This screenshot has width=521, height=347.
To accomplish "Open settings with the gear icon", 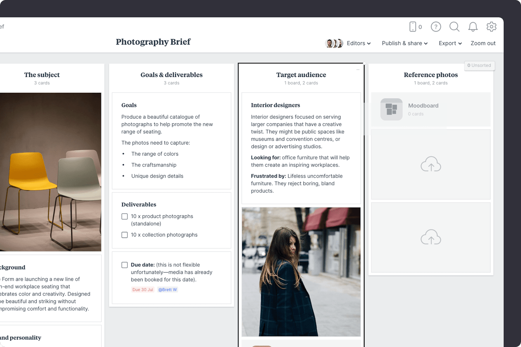I will click(491, 27).
